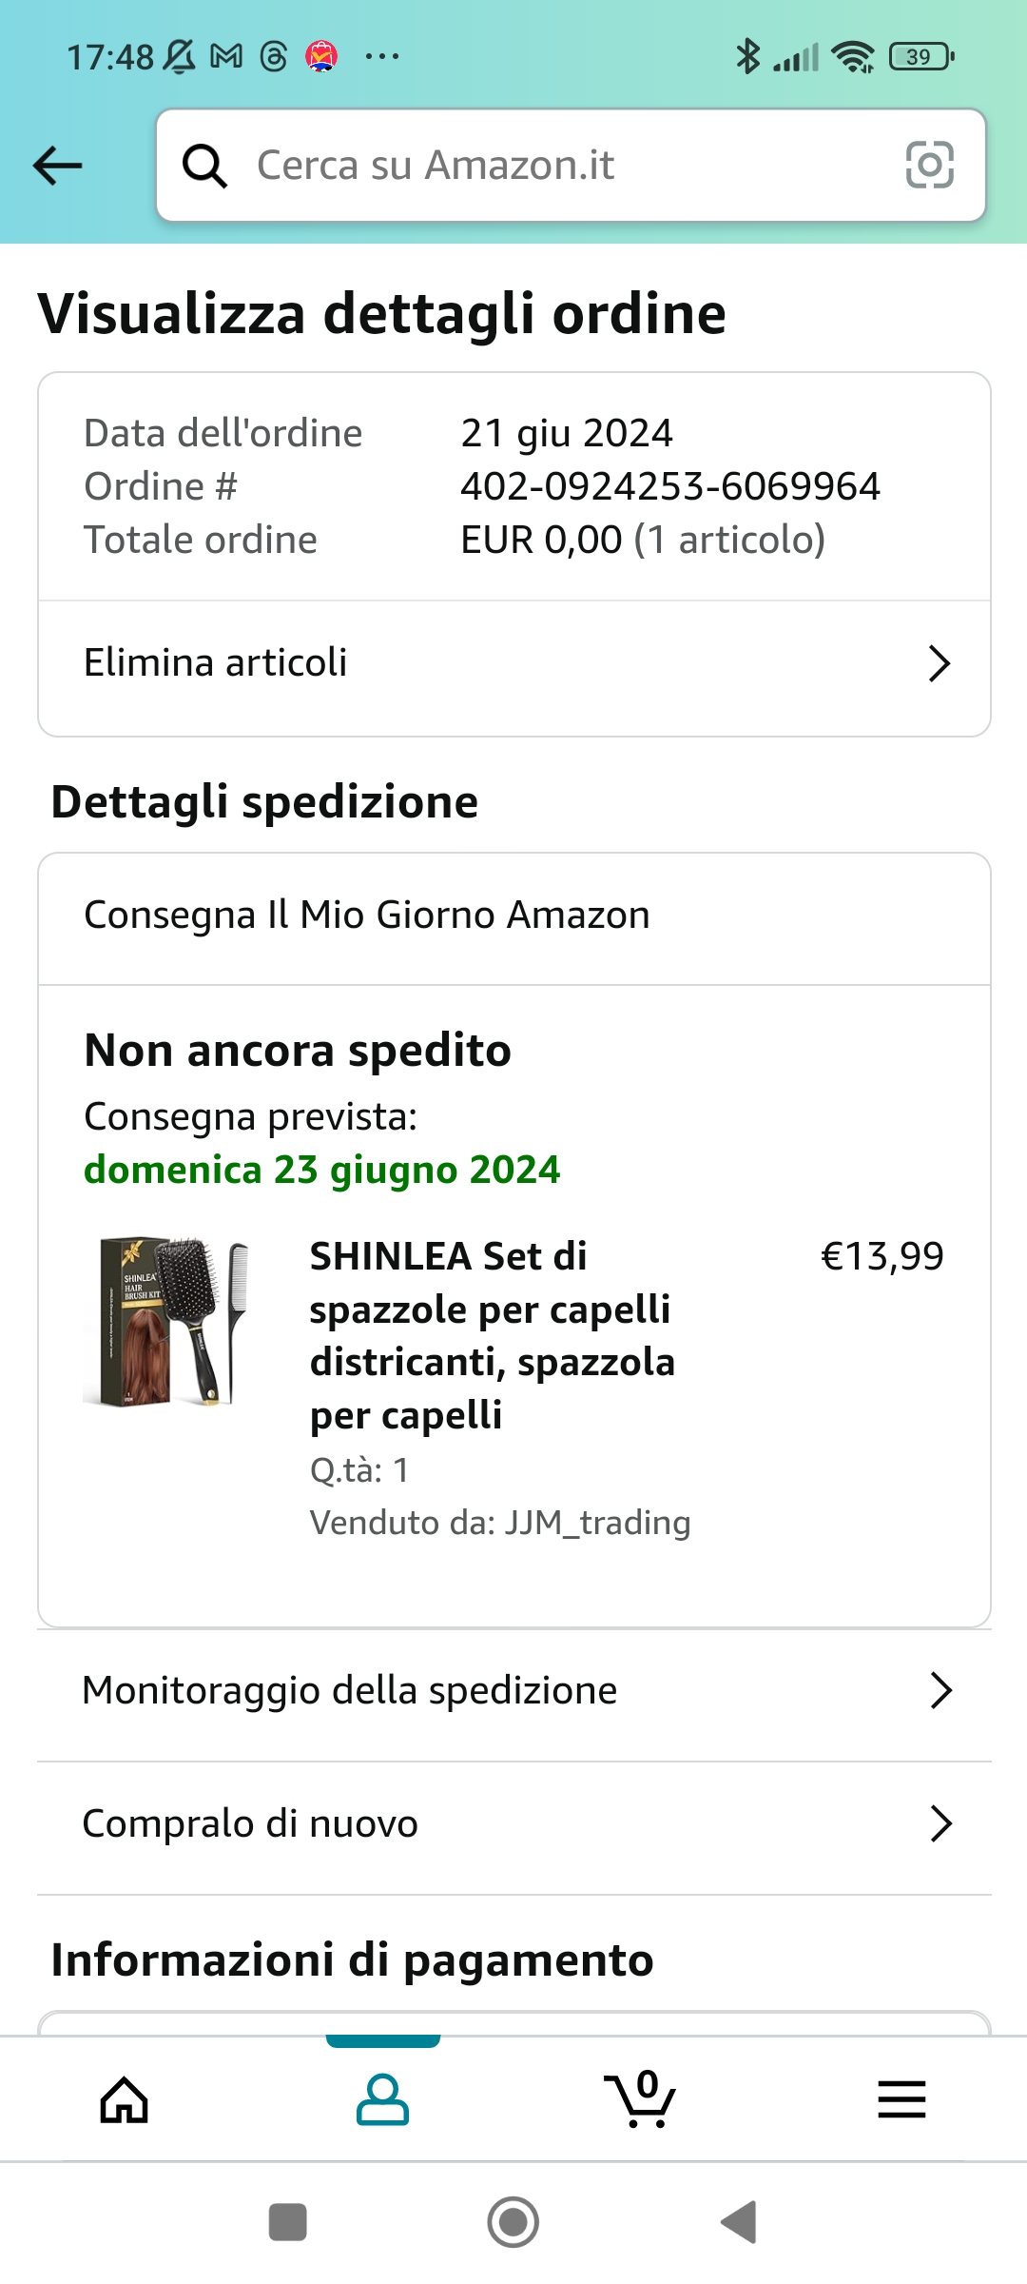Tap the search magnifier icon
1027x2284 pixels.
pos(204,166)
